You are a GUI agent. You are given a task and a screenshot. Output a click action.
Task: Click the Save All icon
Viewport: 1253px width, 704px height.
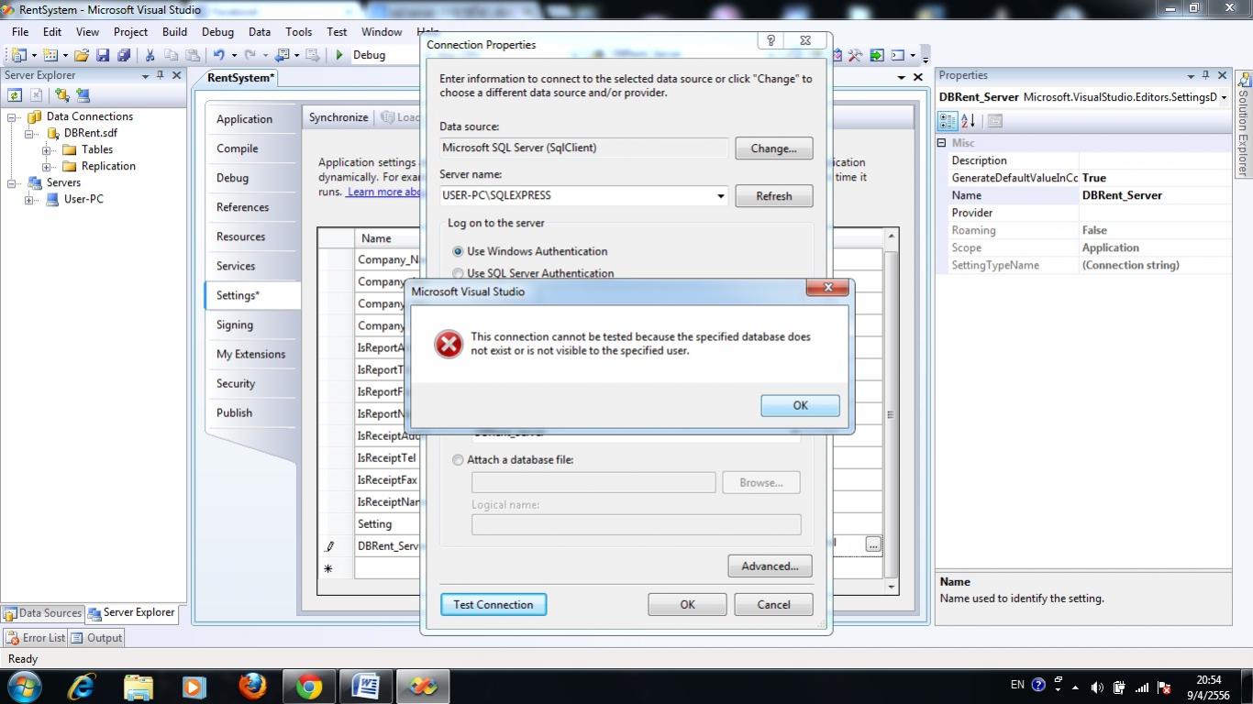point(123,55)
